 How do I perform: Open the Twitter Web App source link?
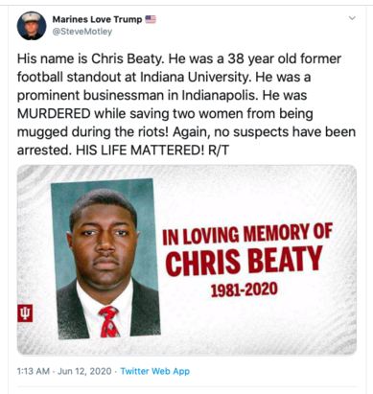155,371
